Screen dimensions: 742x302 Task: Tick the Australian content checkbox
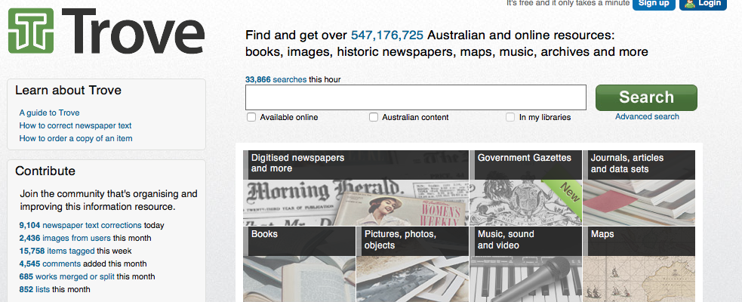[374, 117]
